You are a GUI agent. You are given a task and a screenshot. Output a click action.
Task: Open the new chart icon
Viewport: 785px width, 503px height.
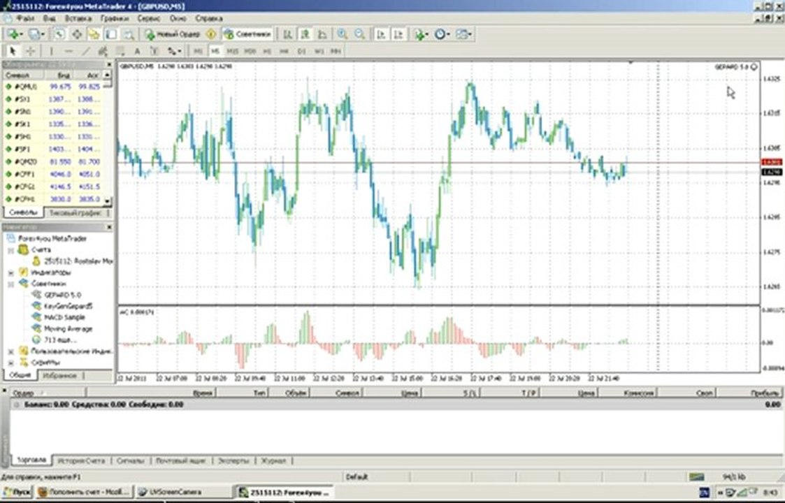pos(13,34)
